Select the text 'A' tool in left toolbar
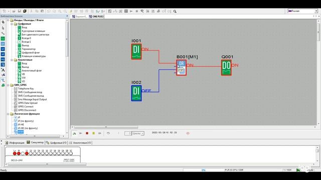Image resolution: width=321 pixels, height=180 pixels. click(x=3, y=70)
